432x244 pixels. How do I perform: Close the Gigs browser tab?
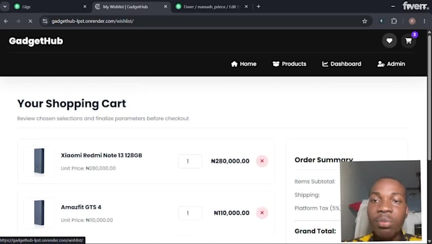pyautogui.click(x=85, y=6)
